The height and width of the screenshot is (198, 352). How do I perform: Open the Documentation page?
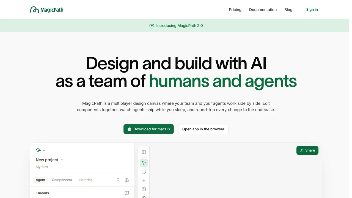(263, 10)
